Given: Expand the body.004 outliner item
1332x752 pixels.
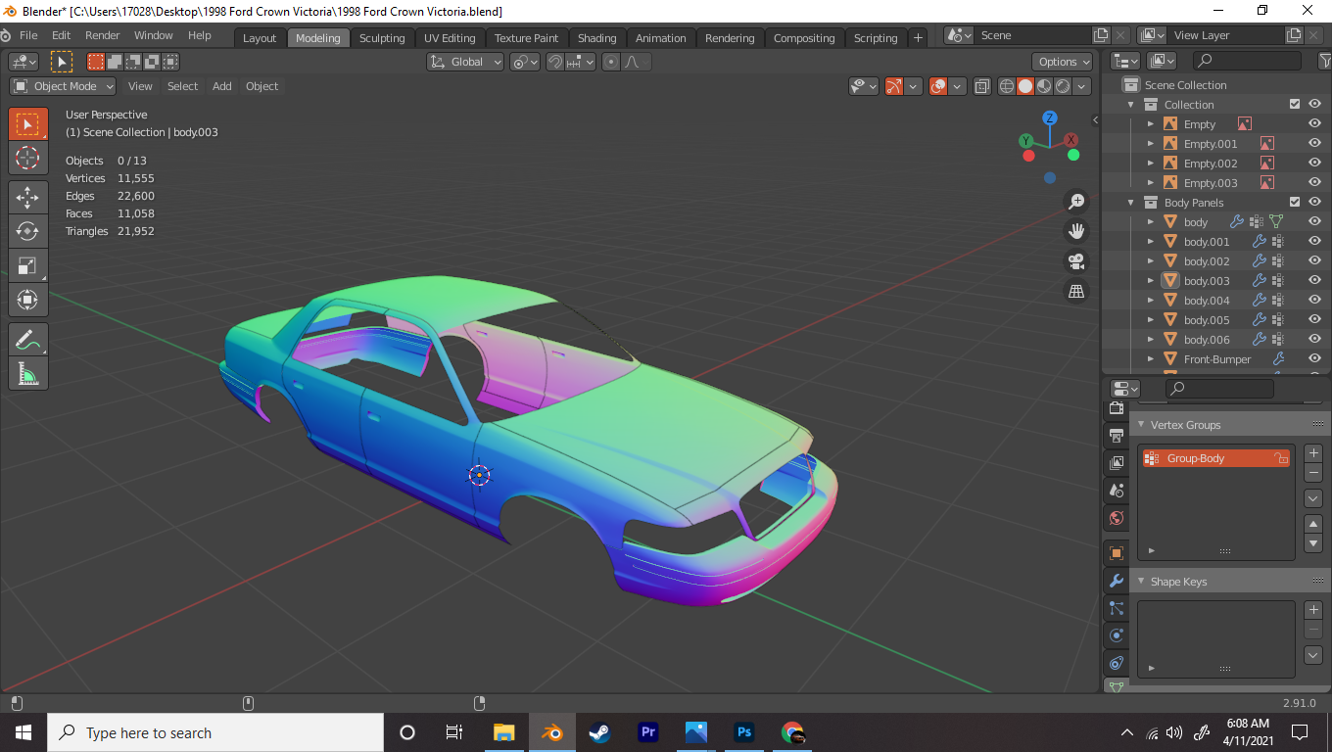Looking at the screenshot, I should coord(1151,301).
